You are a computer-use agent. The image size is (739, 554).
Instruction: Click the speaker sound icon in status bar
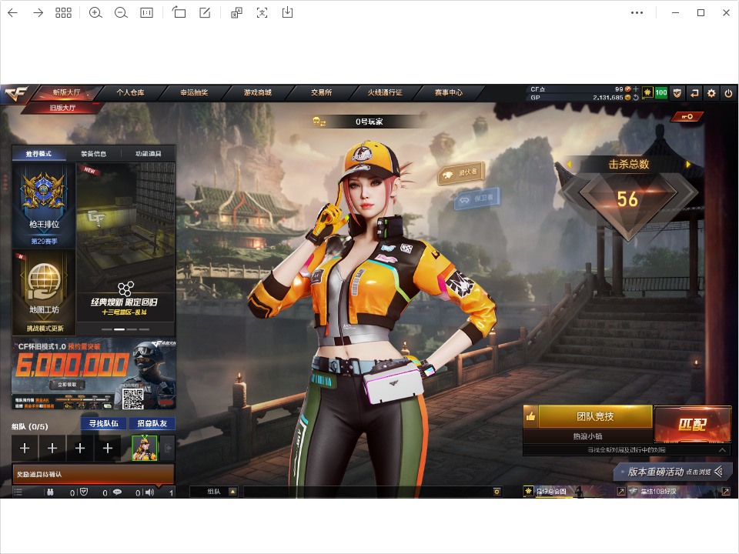pyautogui.click(x=150, y=492)
